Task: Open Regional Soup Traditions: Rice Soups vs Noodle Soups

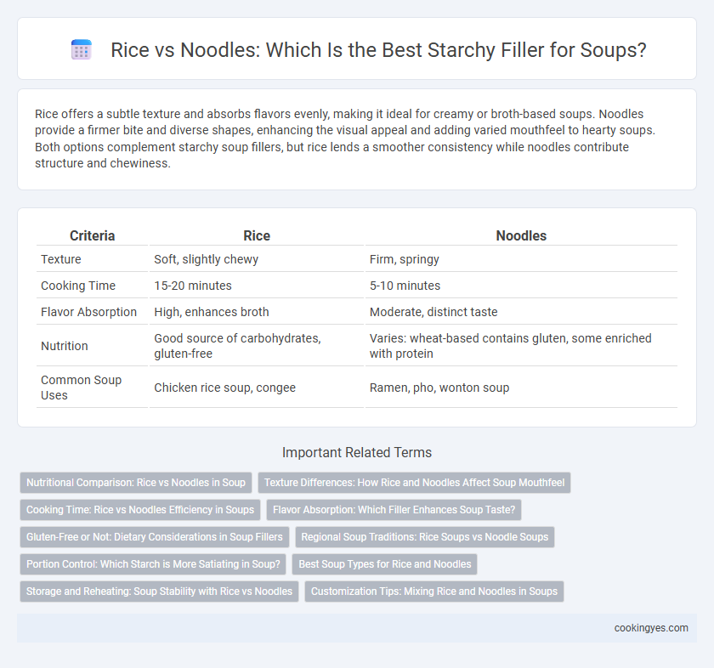Action: point(425,537)
